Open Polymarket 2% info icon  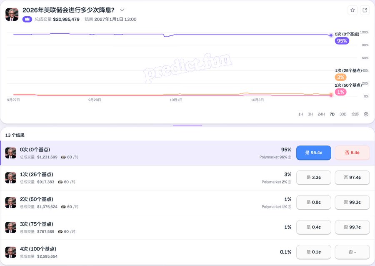click(290, 182)
